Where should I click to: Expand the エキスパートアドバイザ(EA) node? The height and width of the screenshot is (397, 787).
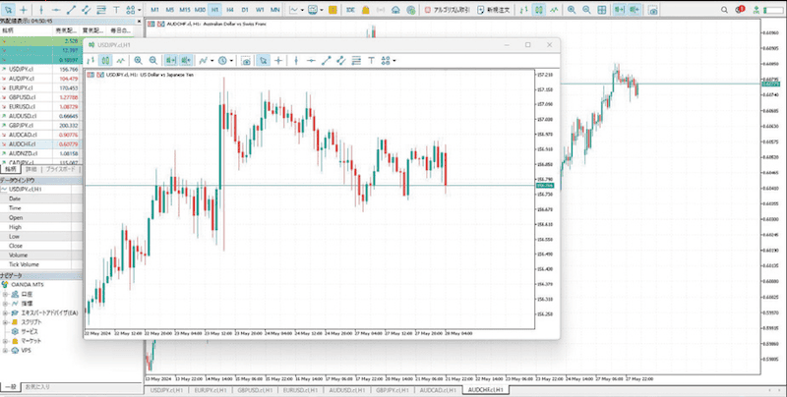[6, 312]
